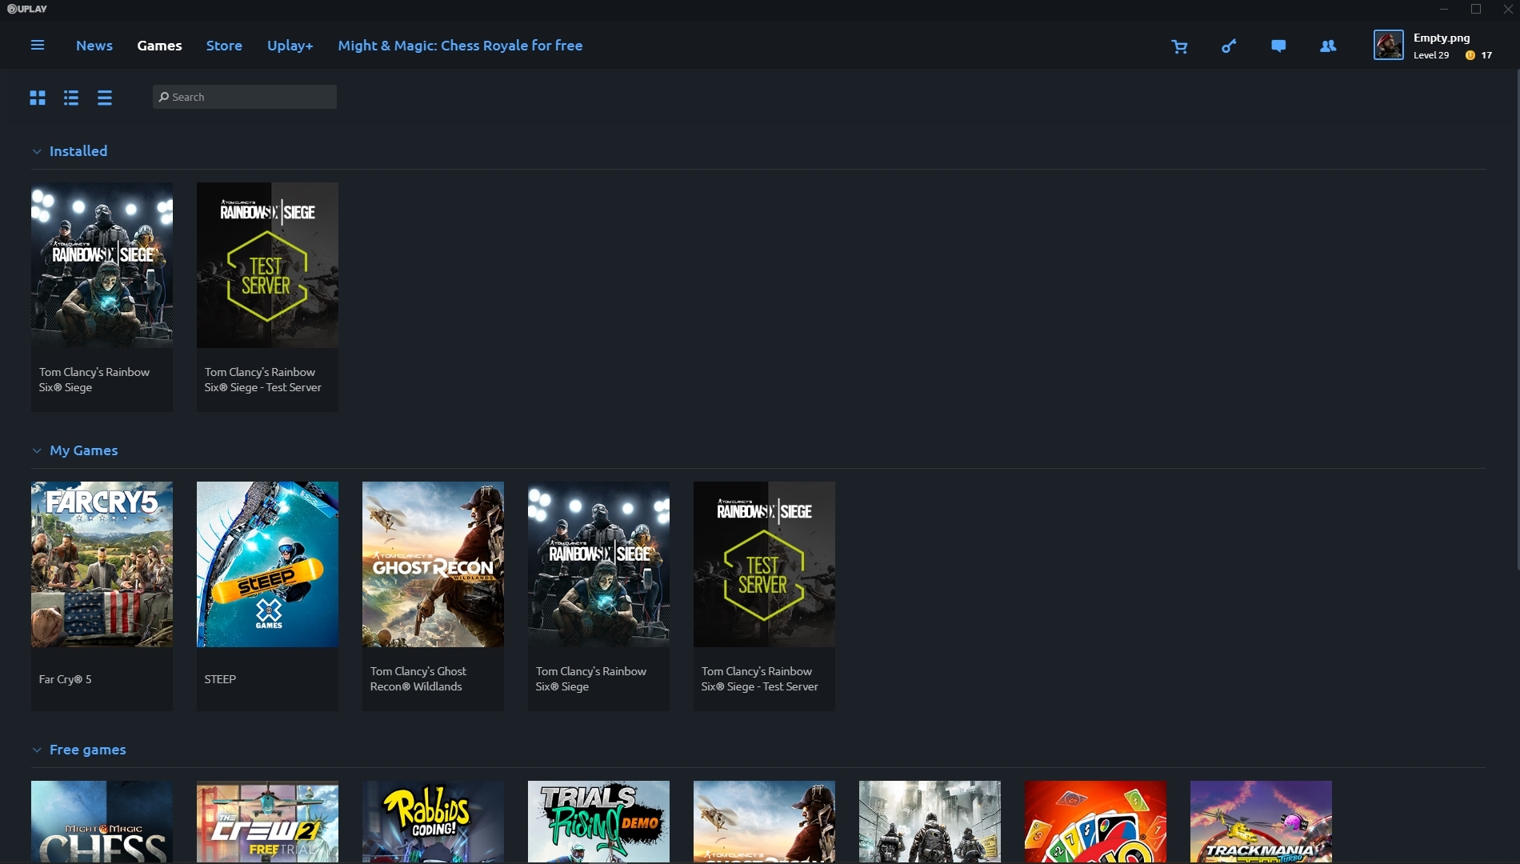Open Trials Rising Demo
The height and width of the screenshot is (864, 1520).
coord(598,822)
